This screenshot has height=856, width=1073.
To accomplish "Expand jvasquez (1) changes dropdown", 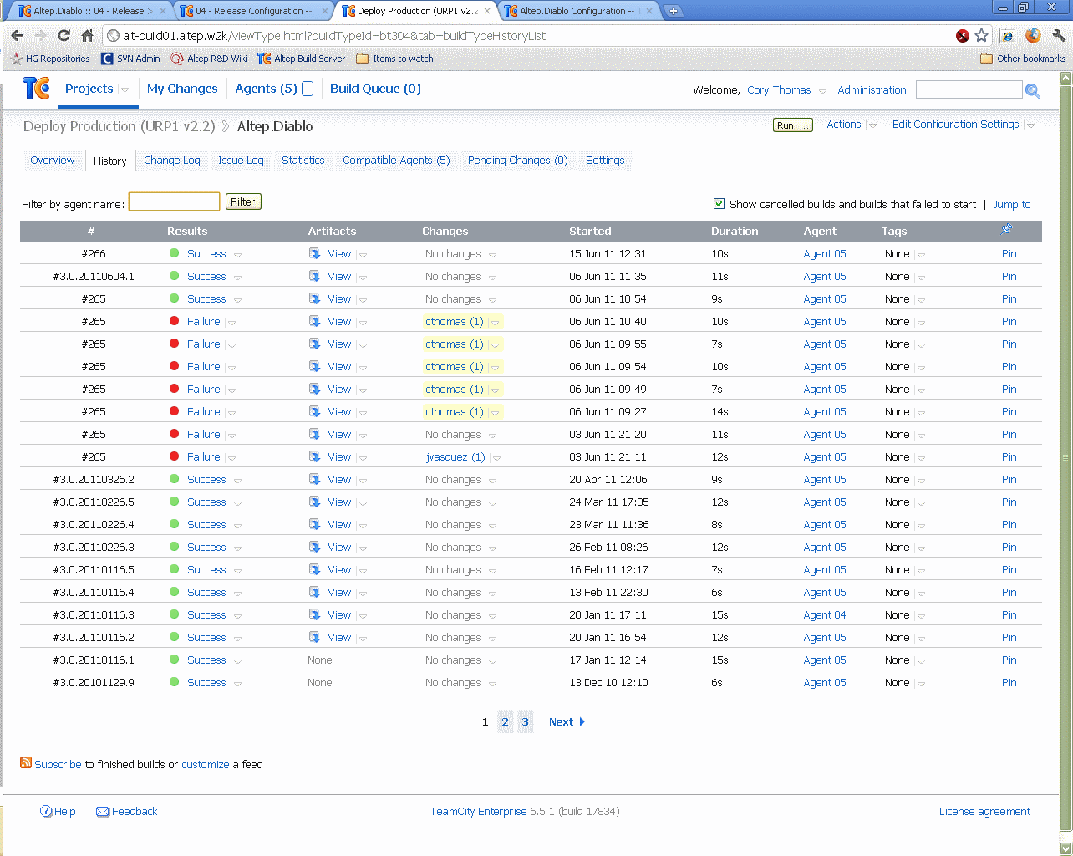I will tap(496, 458).
